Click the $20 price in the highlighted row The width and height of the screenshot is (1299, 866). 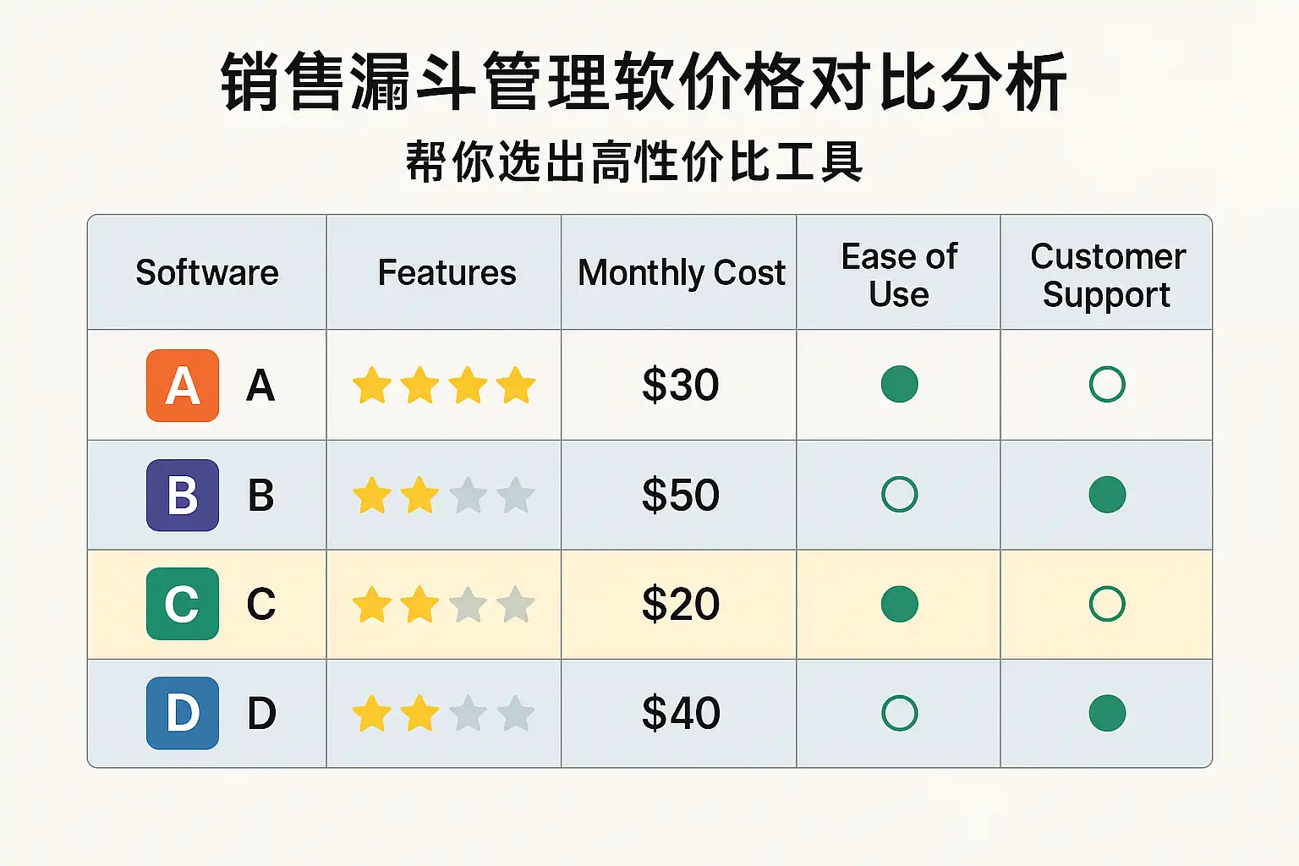[681, 604]
